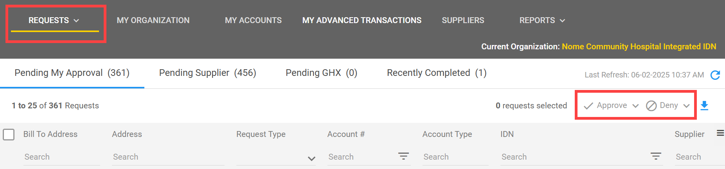The height and width of the screenshot is (169, 725).
Task: Open the column menu hamburger icon
Action: 720,133
